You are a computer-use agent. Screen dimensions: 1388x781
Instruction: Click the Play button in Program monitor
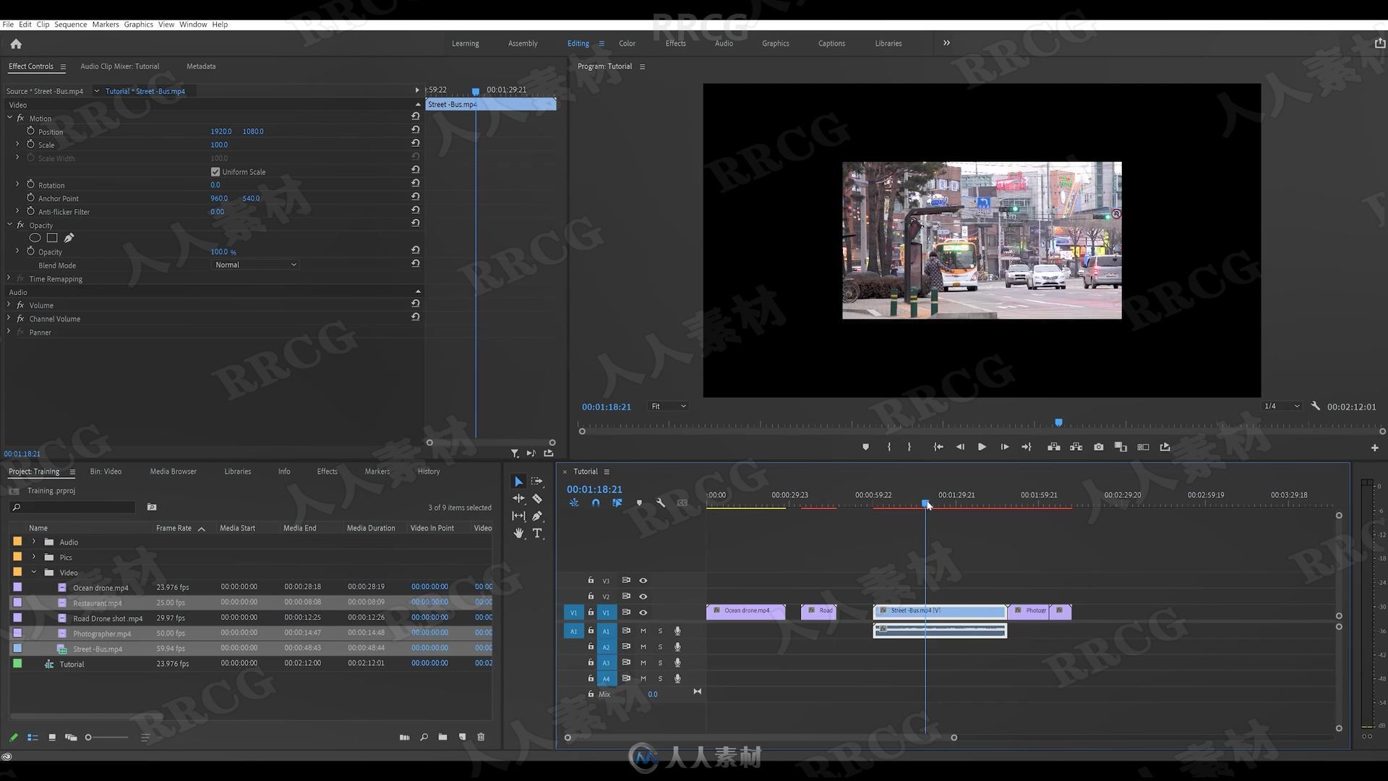coord(982,446)
